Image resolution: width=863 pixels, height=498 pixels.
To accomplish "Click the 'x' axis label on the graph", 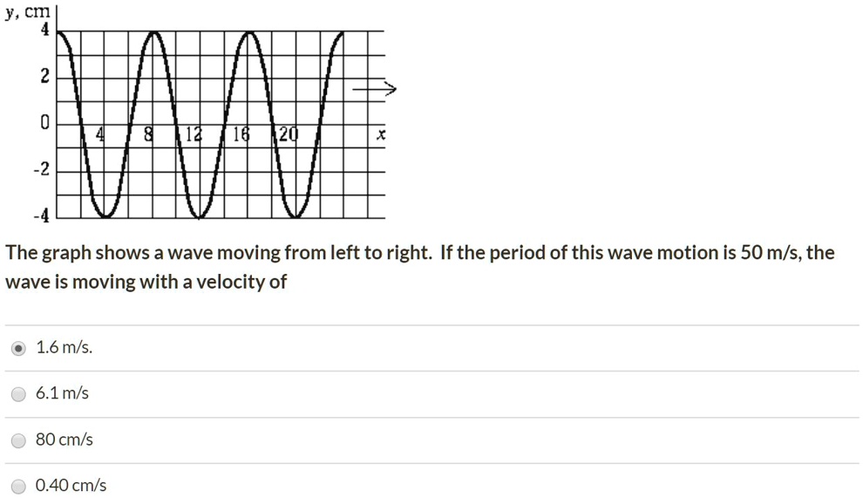I will 380,133.
